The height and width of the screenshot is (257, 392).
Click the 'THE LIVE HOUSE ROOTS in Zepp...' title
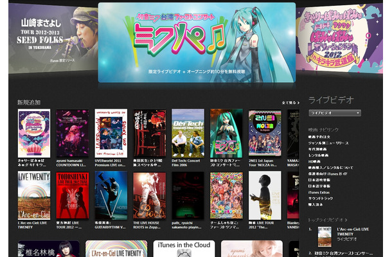148,225
